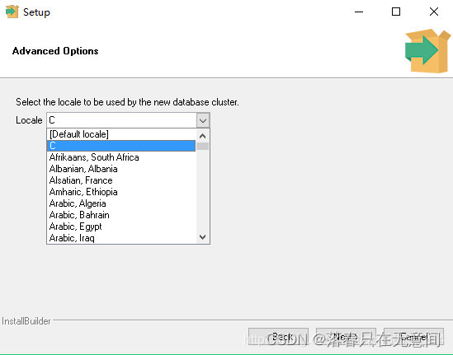Select Albanian, Albania locale
Screen dimensions: 453x355
pos(121,169)
